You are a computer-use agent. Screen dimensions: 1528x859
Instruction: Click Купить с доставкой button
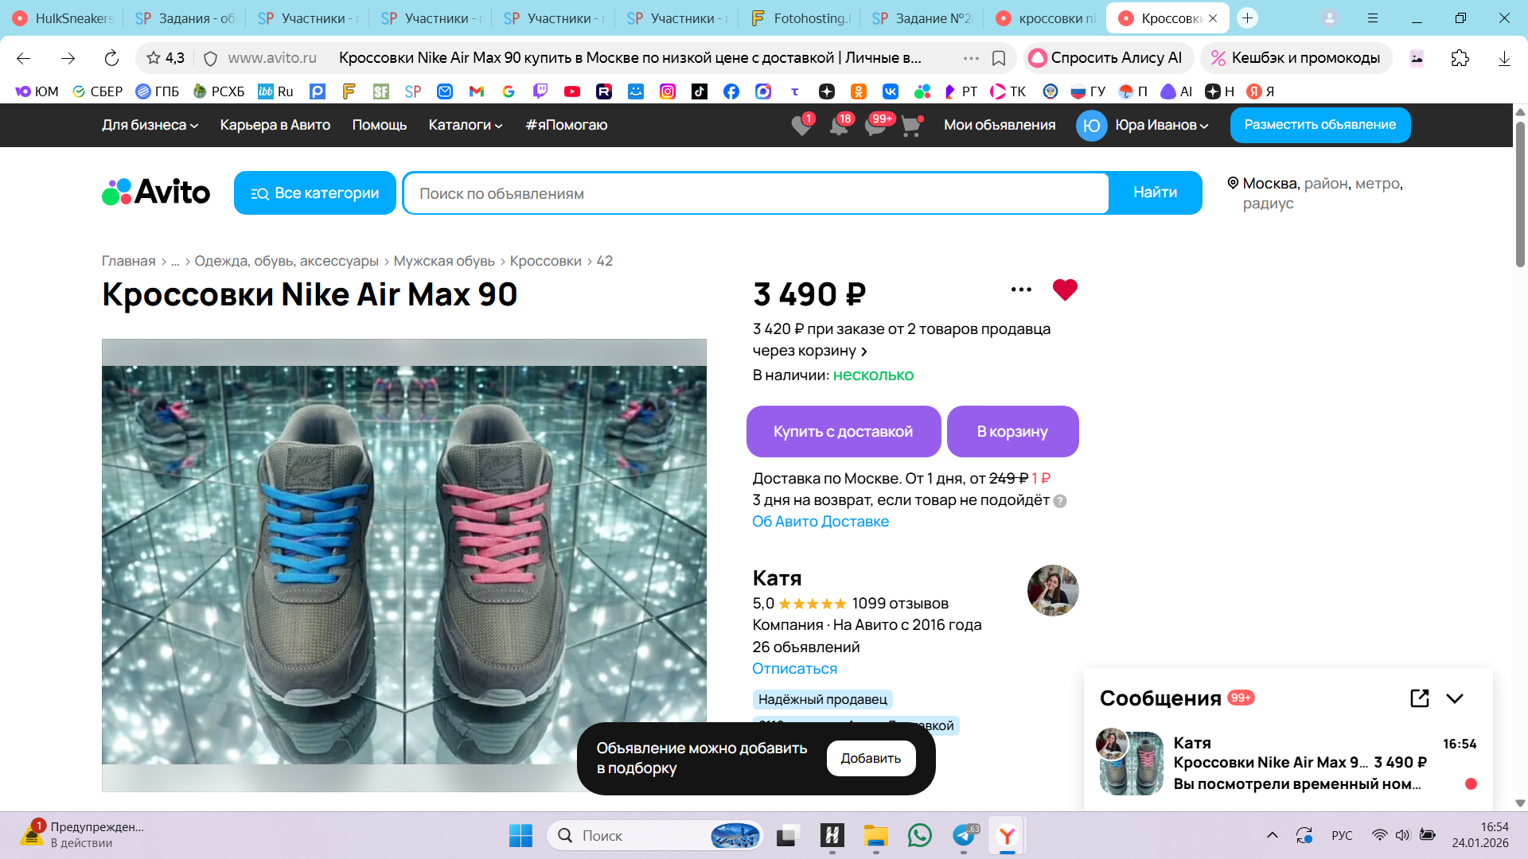[843, 432]
